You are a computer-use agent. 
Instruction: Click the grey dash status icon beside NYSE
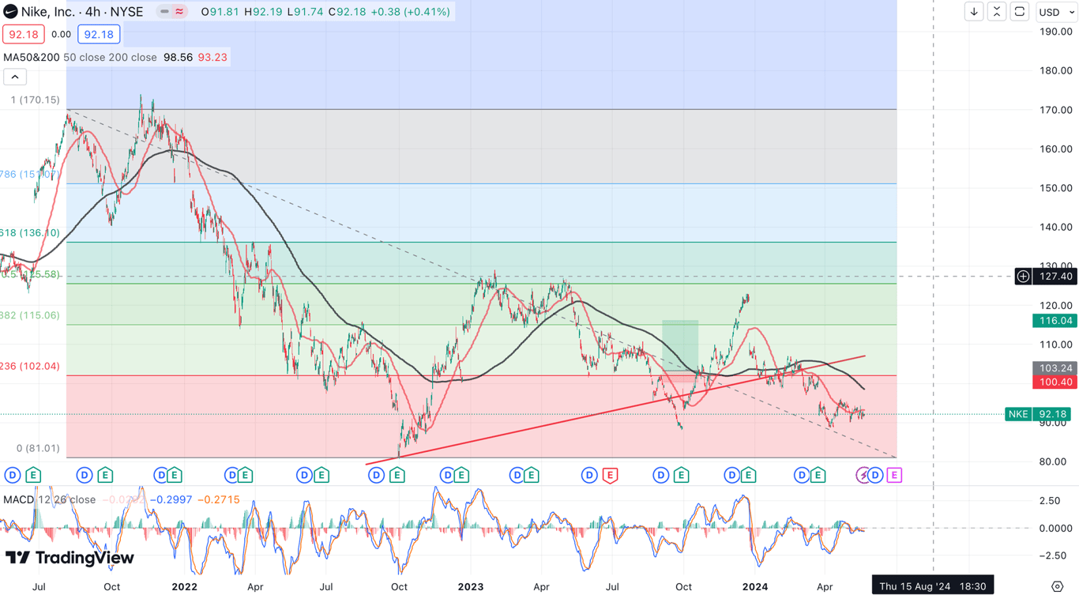(164, 12)
